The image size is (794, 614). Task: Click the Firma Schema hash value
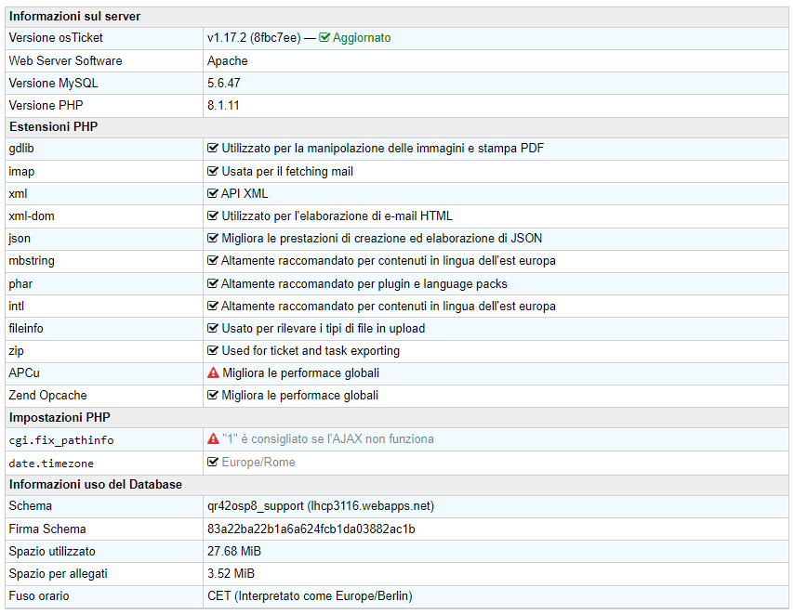(x=311, y=529)
